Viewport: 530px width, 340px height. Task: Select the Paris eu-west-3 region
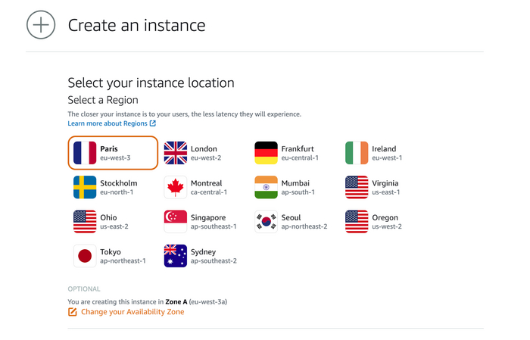[113, 153]
